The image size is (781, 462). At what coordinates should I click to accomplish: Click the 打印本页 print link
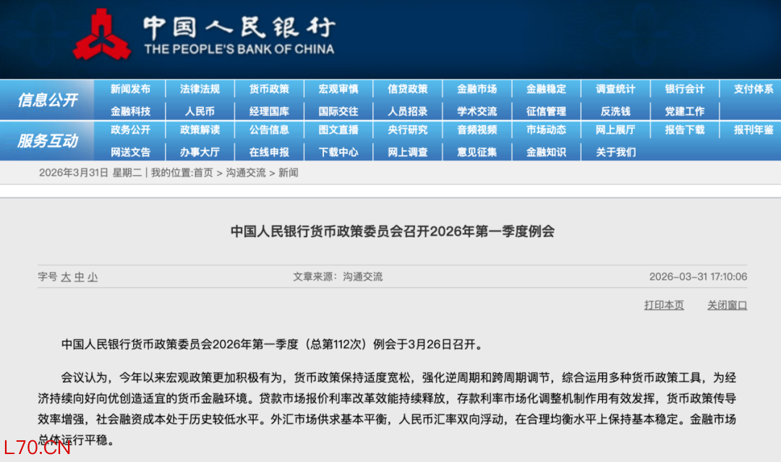[x=664, y=305]
